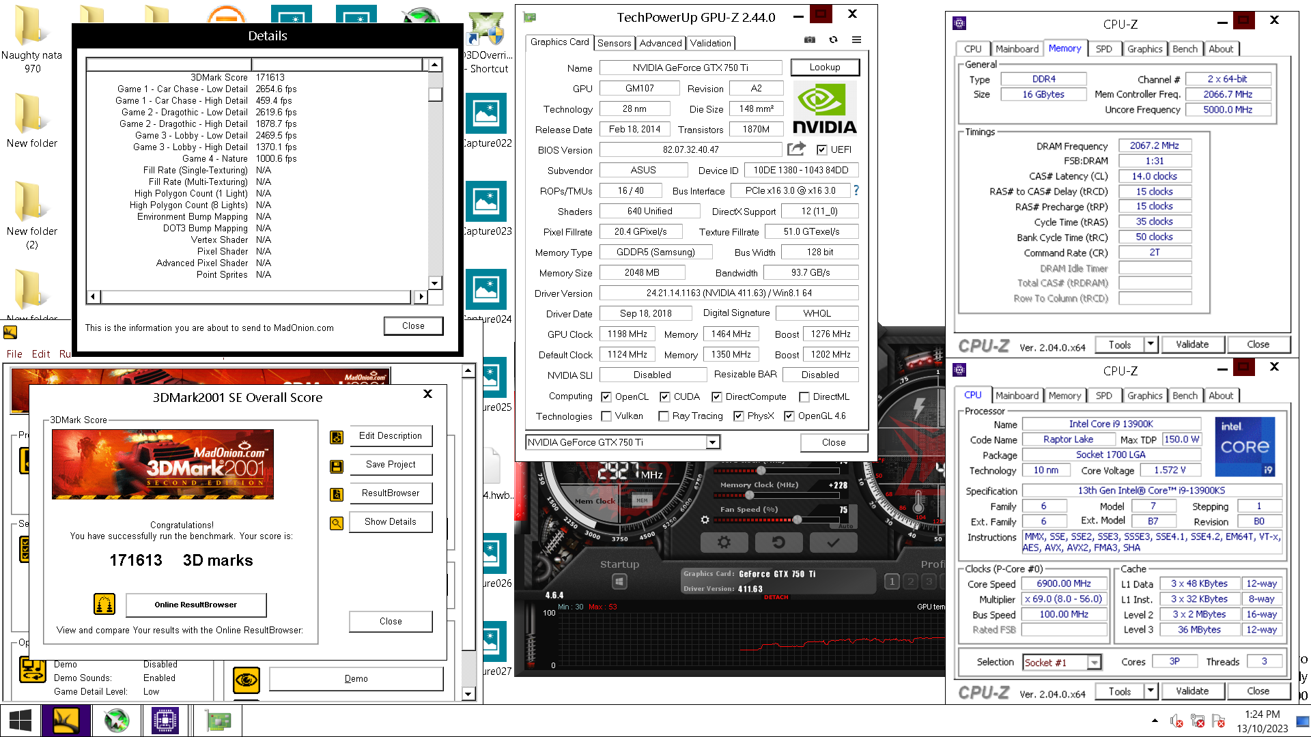Open the Sensors tab in GPU-Z
Image resolution: width=1311 pixels, height=737 pixels.
[x=614, y=43]
